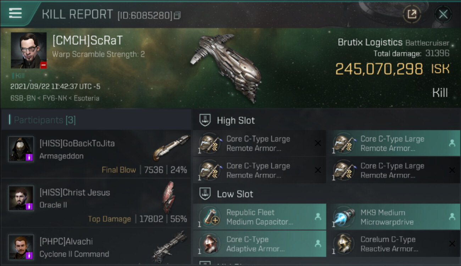Select the Core C-Type Adaptive Armor module

pyautogui.click(x=260, y=244)
